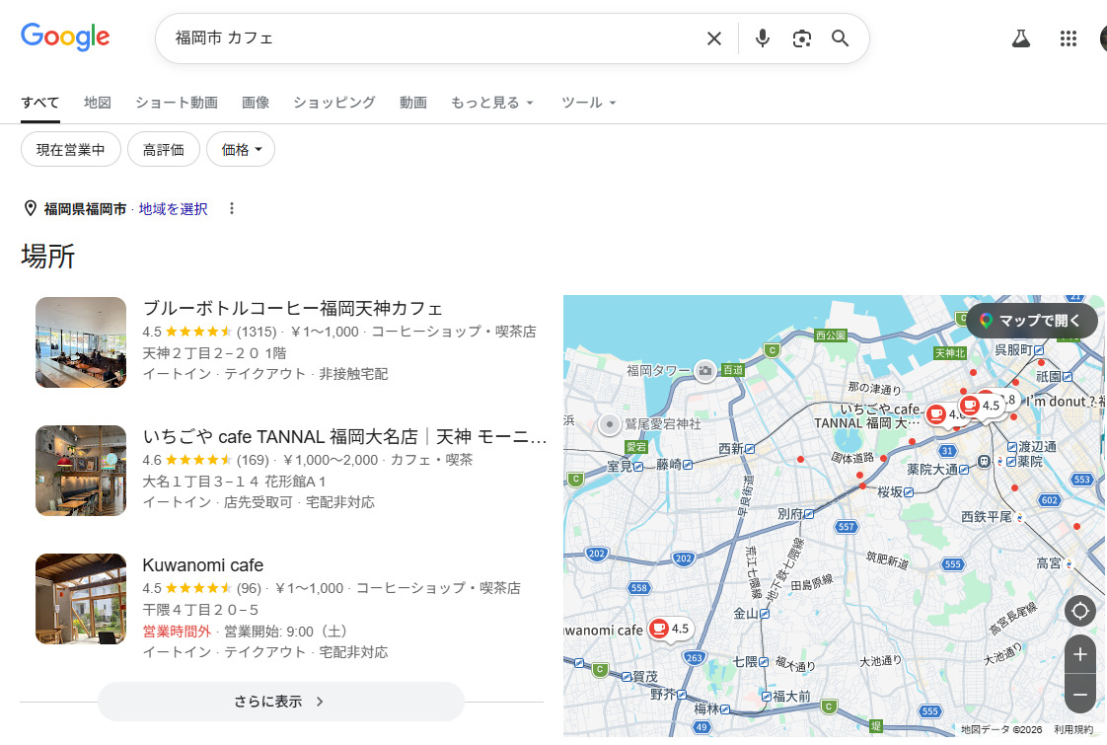Zoom in on the map with plus button
The image size is (1107, 745).
(x=1079, y=654)
